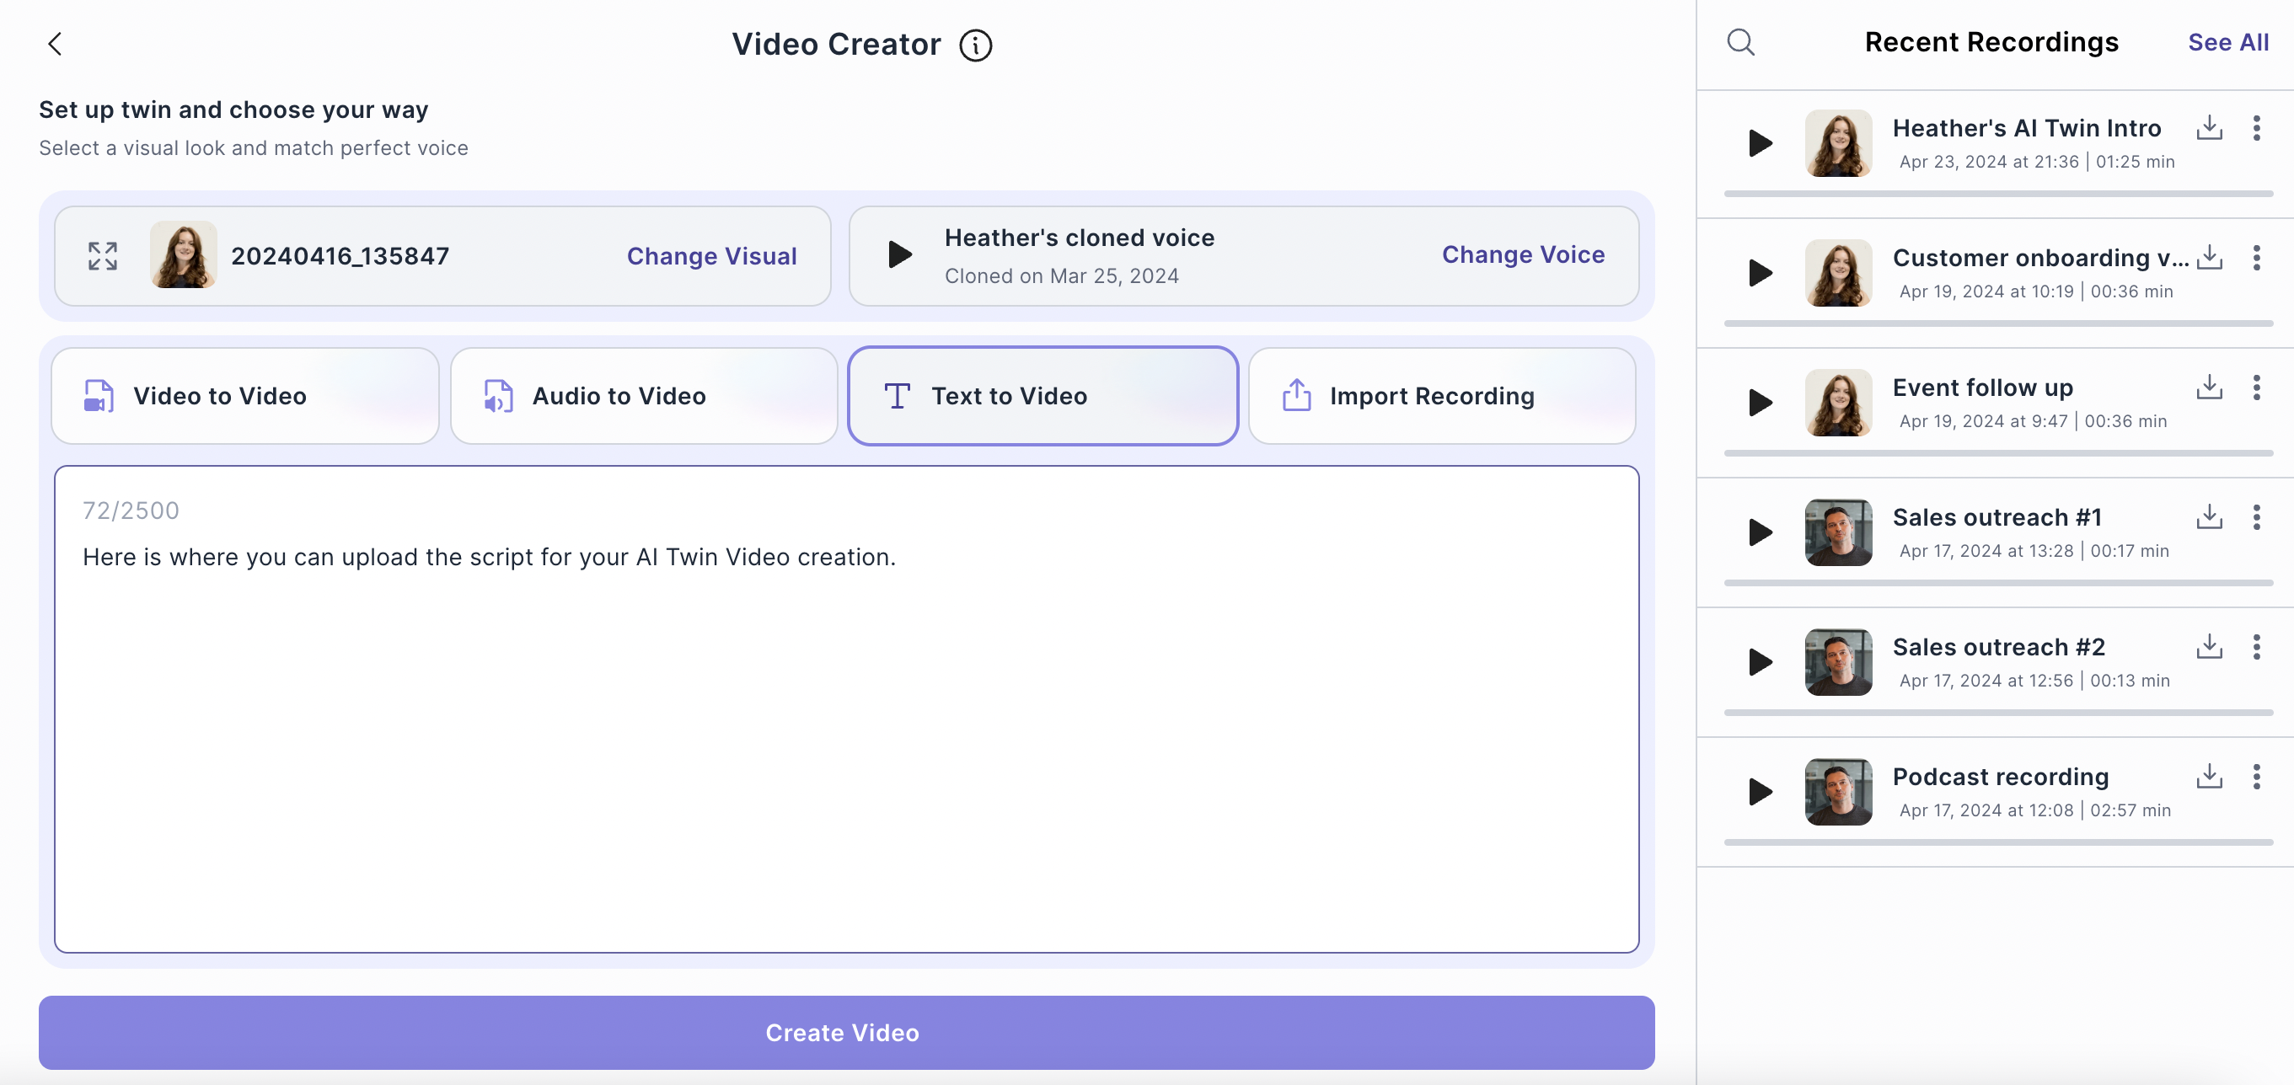The width and height of the screenshot is (2294, 1085).
Task: Switch to Audio to Video mode
Action: tap(644, 396)
